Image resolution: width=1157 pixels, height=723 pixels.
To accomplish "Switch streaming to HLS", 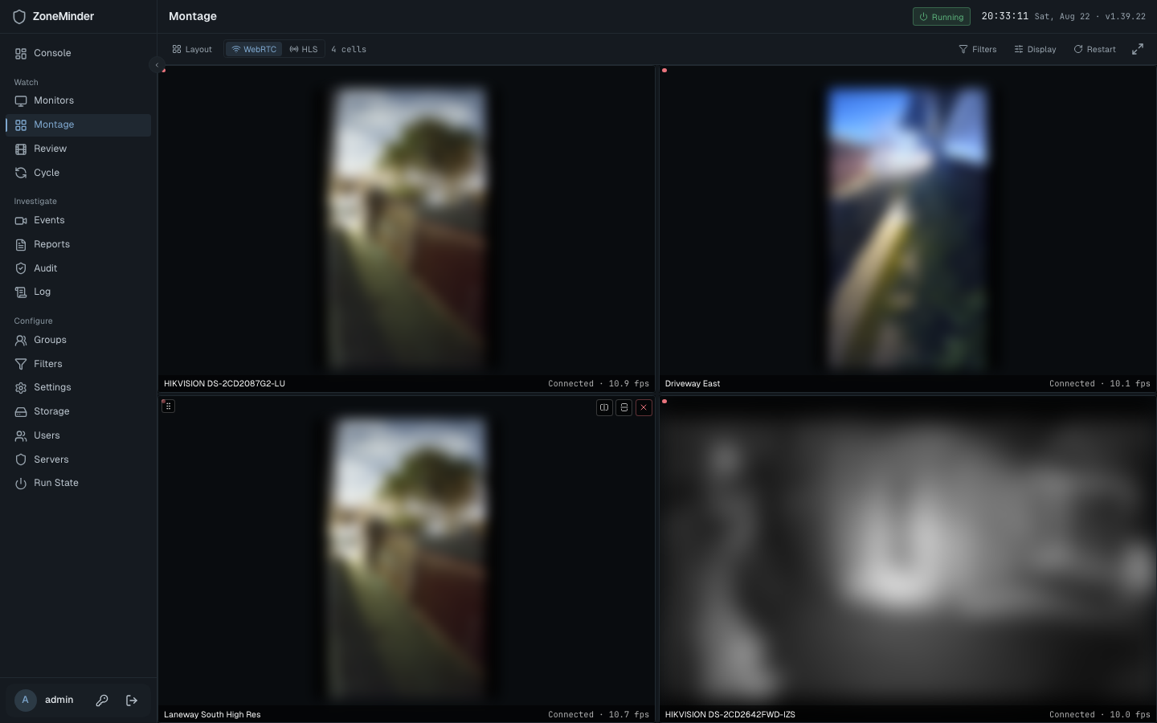I will pyautogui.click(x=304, y=49).
